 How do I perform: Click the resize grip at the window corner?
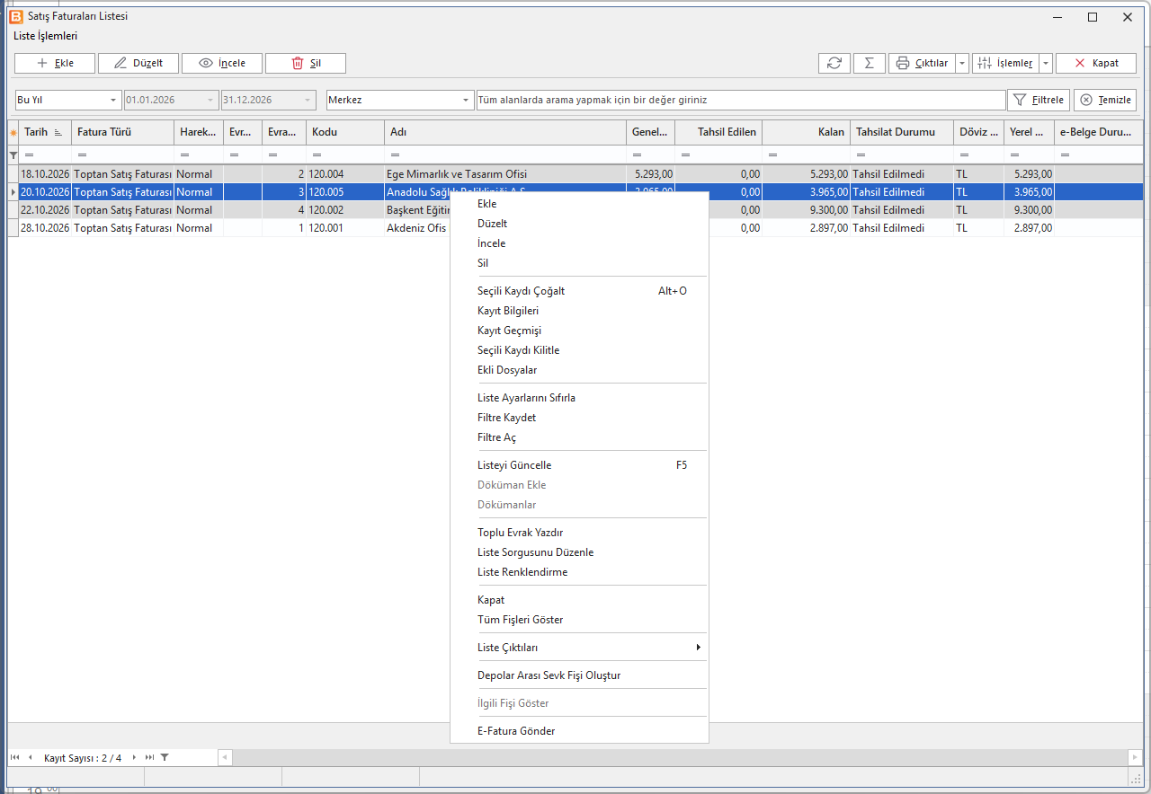coord(1135,778)
